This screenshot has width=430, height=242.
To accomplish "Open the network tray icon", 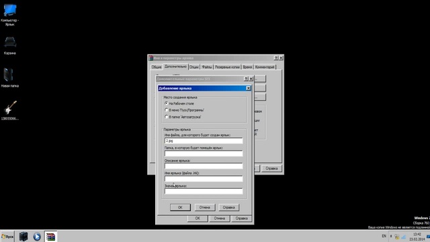I will [x=403, y=237].
